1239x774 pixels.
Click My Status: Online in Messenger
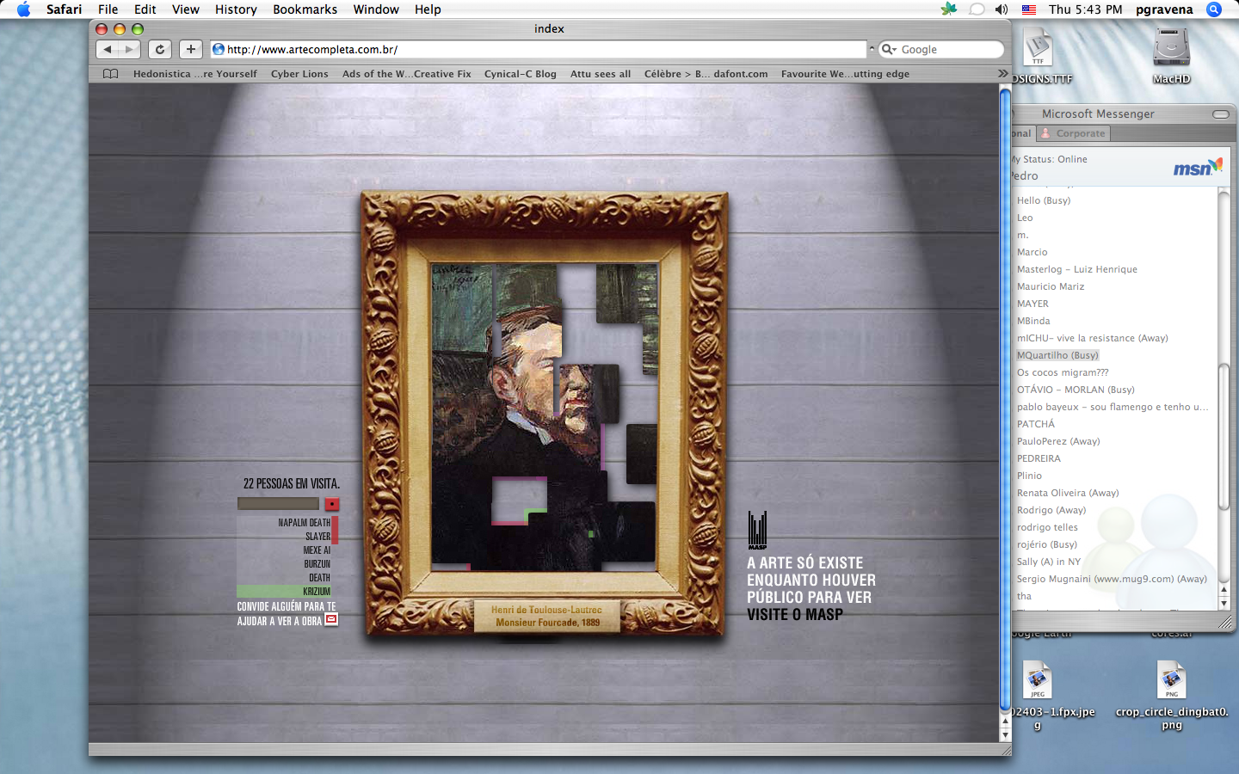click(x=1050, y=159)
